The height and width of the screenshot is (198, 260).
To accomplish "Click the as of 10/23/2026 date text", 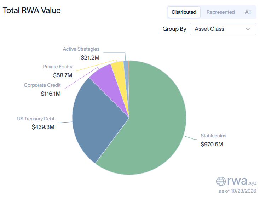I will [237, 191].
